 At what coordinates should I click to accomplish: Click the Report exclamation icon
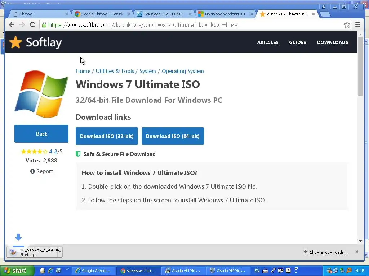click(32, 171)
